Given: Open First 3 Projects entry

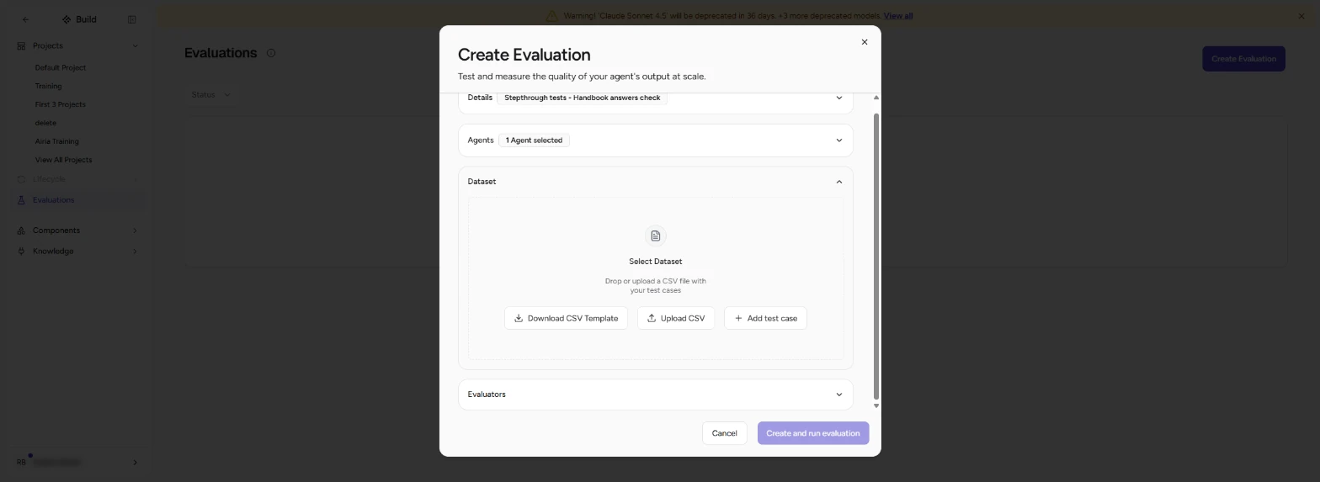Looking at the screenshot, I should [60, 104].
